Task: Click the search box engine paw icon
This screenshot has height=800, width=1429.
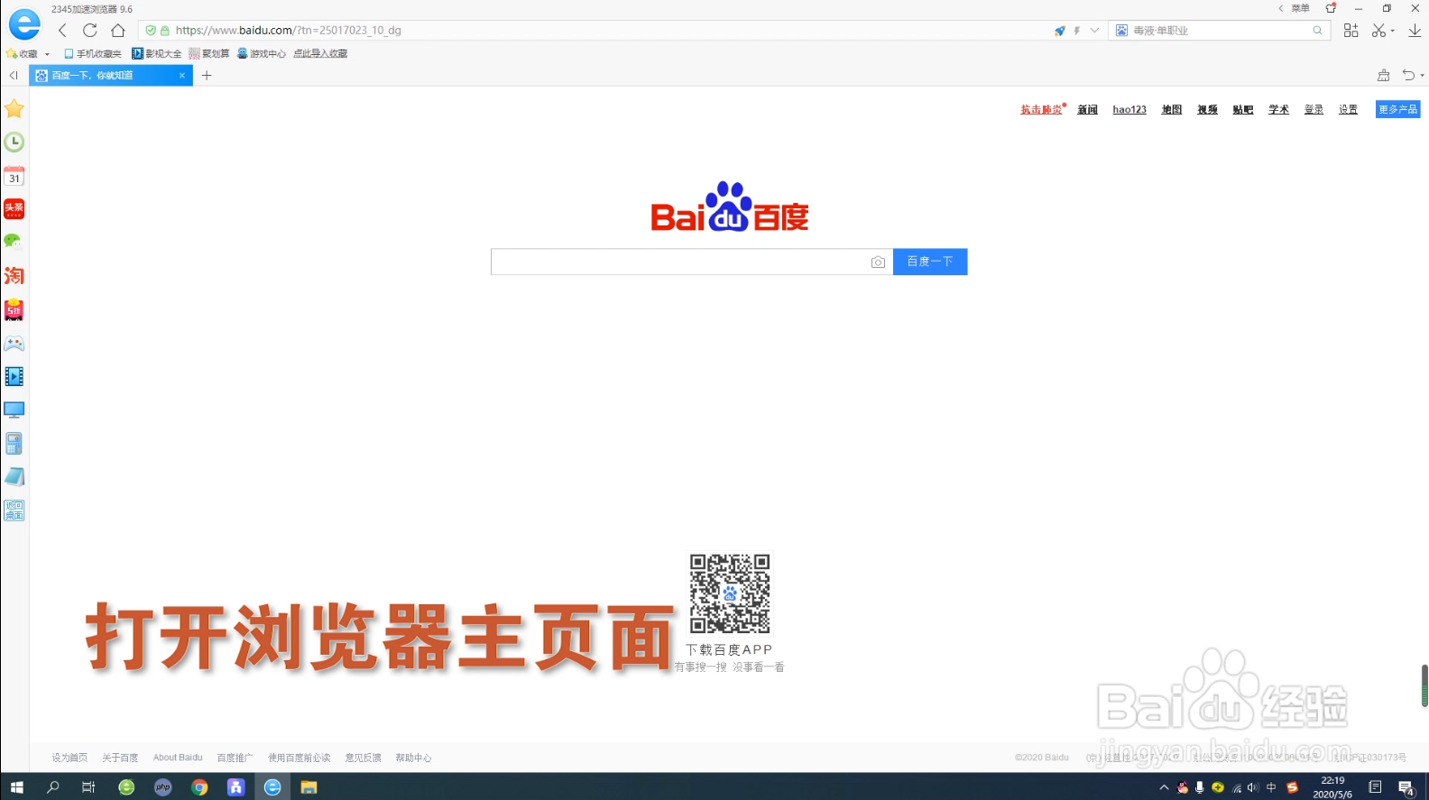Action: coord(1121,31)
